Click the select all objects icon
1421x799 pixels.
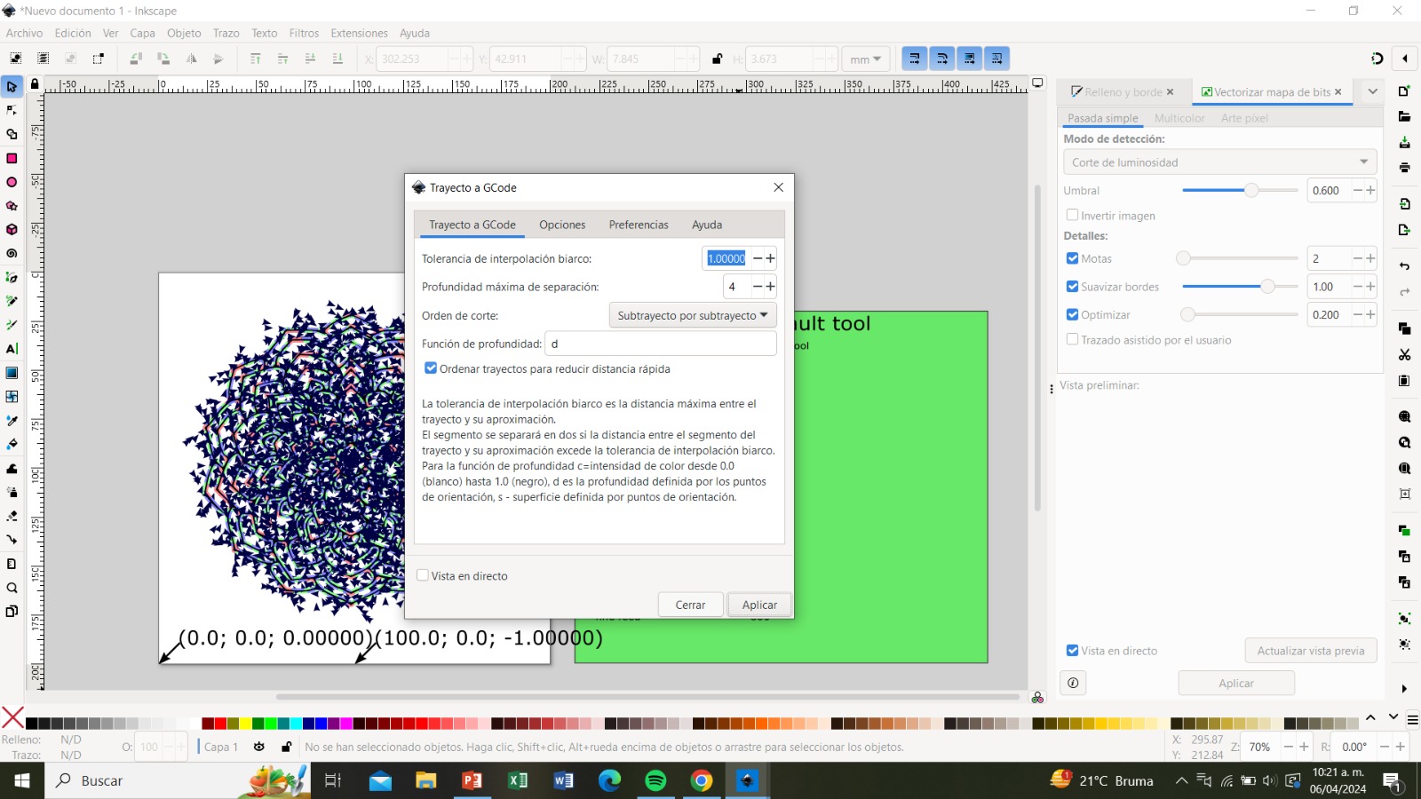tap(16, 59)
